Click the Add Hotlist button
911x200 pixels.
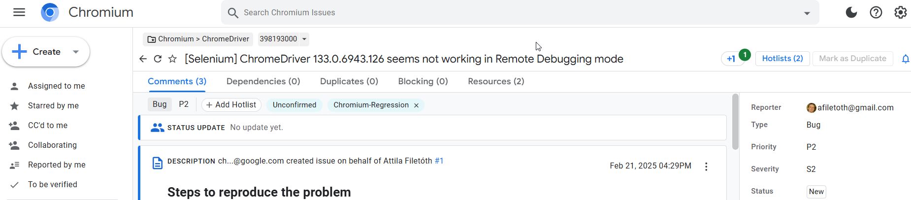point(231,105)
